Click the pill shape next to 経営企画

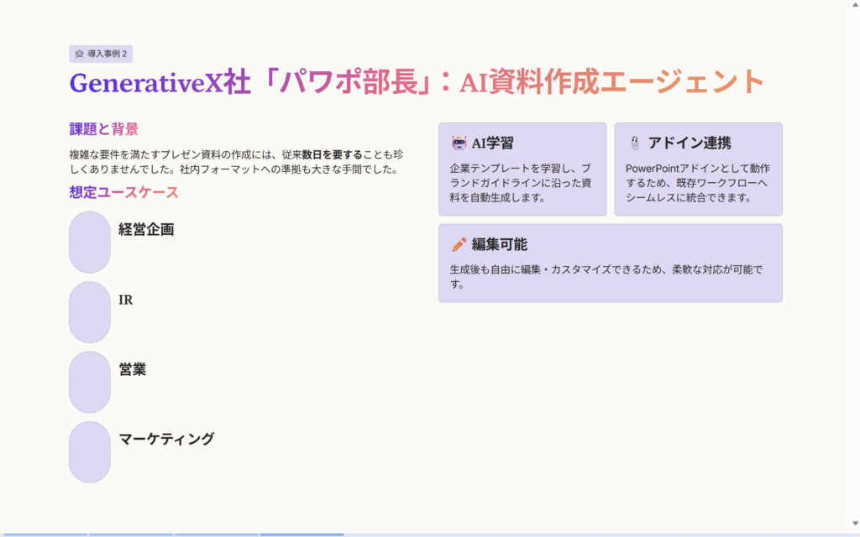[x=90, y=242]
